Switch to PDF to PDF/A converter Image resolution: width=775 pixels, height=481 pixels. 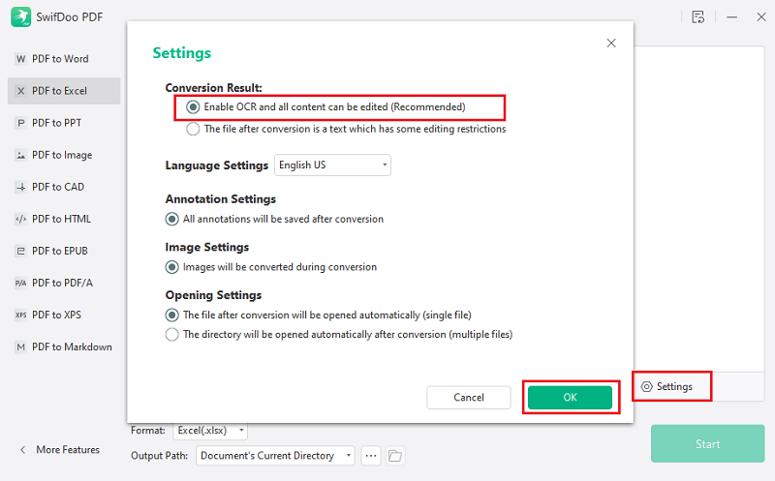pyautogui.click(x=64, y=283)
